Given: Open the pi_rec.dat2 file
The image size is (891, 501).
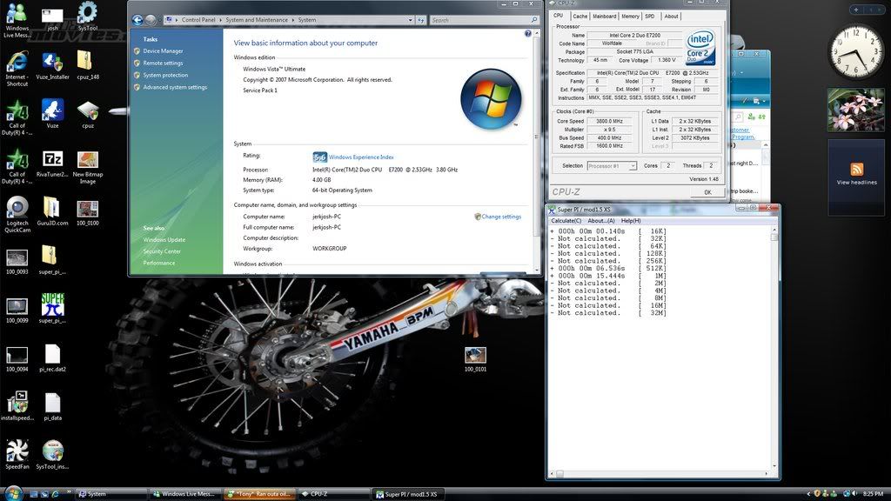Looking at the screenshot, I should tap(52, 357).
